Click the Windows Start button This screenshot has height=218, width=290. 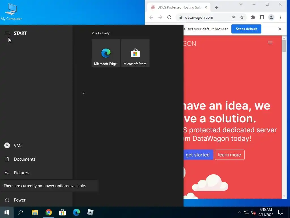click(7, 212)
